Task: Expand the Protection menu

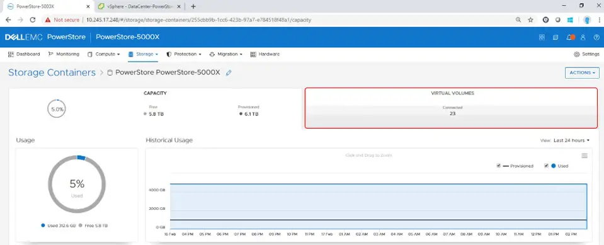Action: (x=184, y=54)
